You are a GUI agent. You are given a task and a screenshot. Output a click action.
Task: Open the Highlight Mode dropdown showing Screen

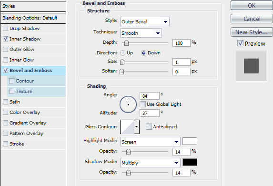coord(150,142)
